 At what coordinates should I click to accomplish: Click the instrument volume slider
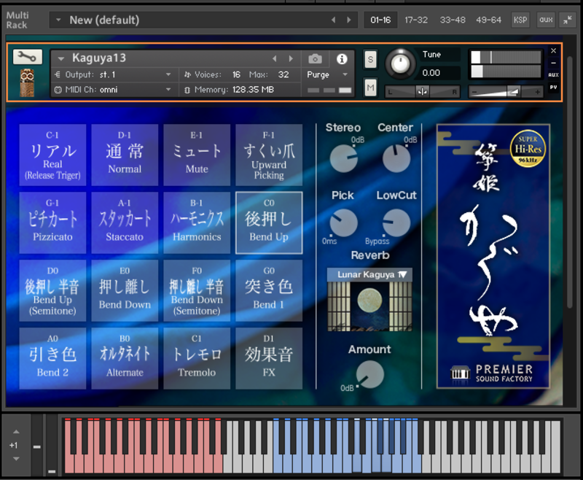point(506,93)
